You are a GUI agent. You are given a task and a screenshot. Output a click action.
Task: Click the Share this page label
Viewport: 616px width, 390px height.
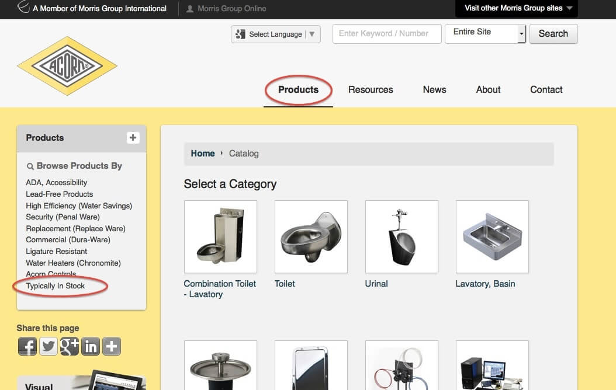tap(48, 328)
